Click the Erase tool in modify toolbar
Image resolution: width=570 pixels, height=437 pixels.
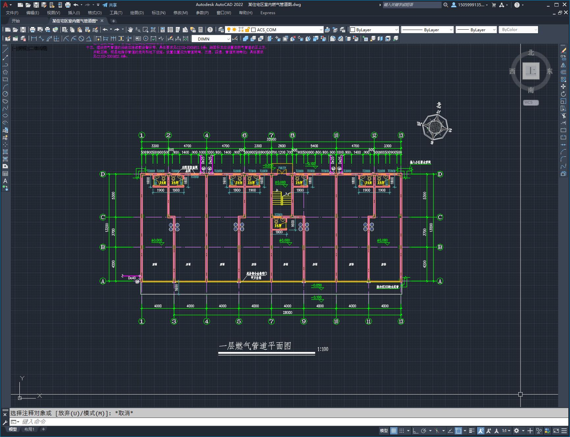pos(563,50)
